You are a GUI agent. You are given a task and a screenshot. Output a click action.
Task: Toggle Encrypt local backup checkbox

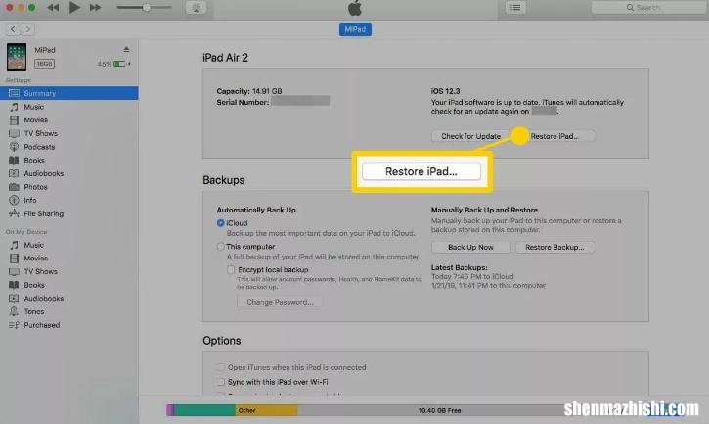231,269
